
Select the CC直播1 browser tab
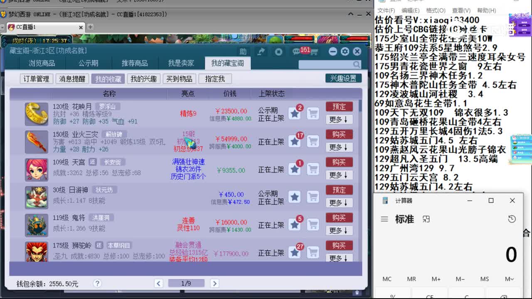click(46, 27)
